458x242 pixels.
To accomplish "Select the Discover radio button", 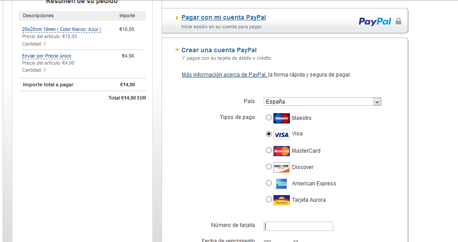I will click(269, 166).
